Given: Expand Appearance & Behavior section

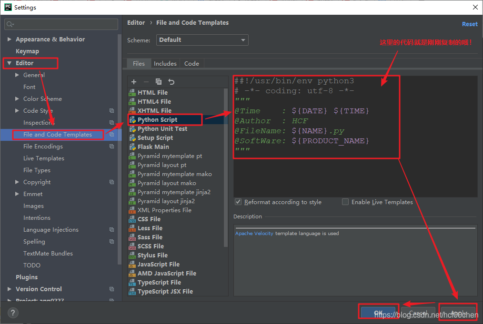Looking at the screenshot, I should 9,39.
